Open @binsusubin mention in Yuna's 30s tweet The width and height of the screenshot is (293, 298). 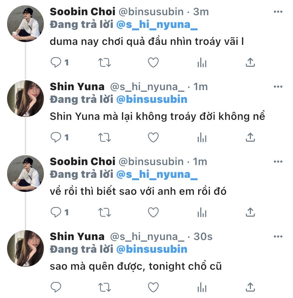151,249
